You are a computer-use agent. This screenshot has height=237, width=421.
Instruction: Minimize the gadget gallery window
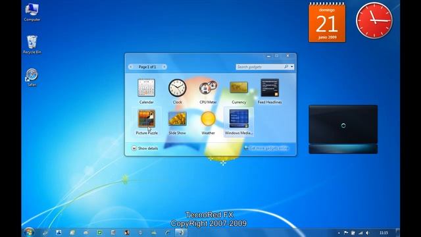(x=268, y=56)
